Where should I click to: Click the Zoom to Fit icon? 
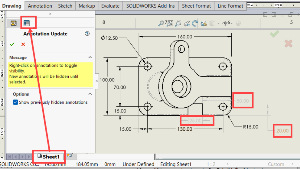tap(170, 23)
